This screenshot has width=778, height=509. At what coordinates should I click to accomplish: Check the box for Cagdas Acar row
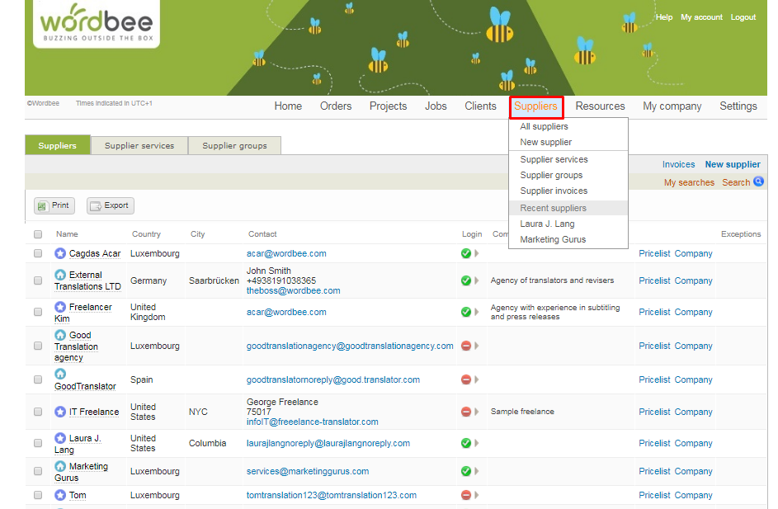(x=38, y=254)
